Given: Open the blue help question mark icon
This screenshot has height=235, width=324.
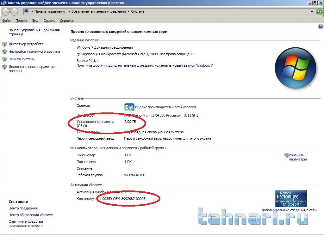Looking at the screenshot, I should (x=321, y=27).
